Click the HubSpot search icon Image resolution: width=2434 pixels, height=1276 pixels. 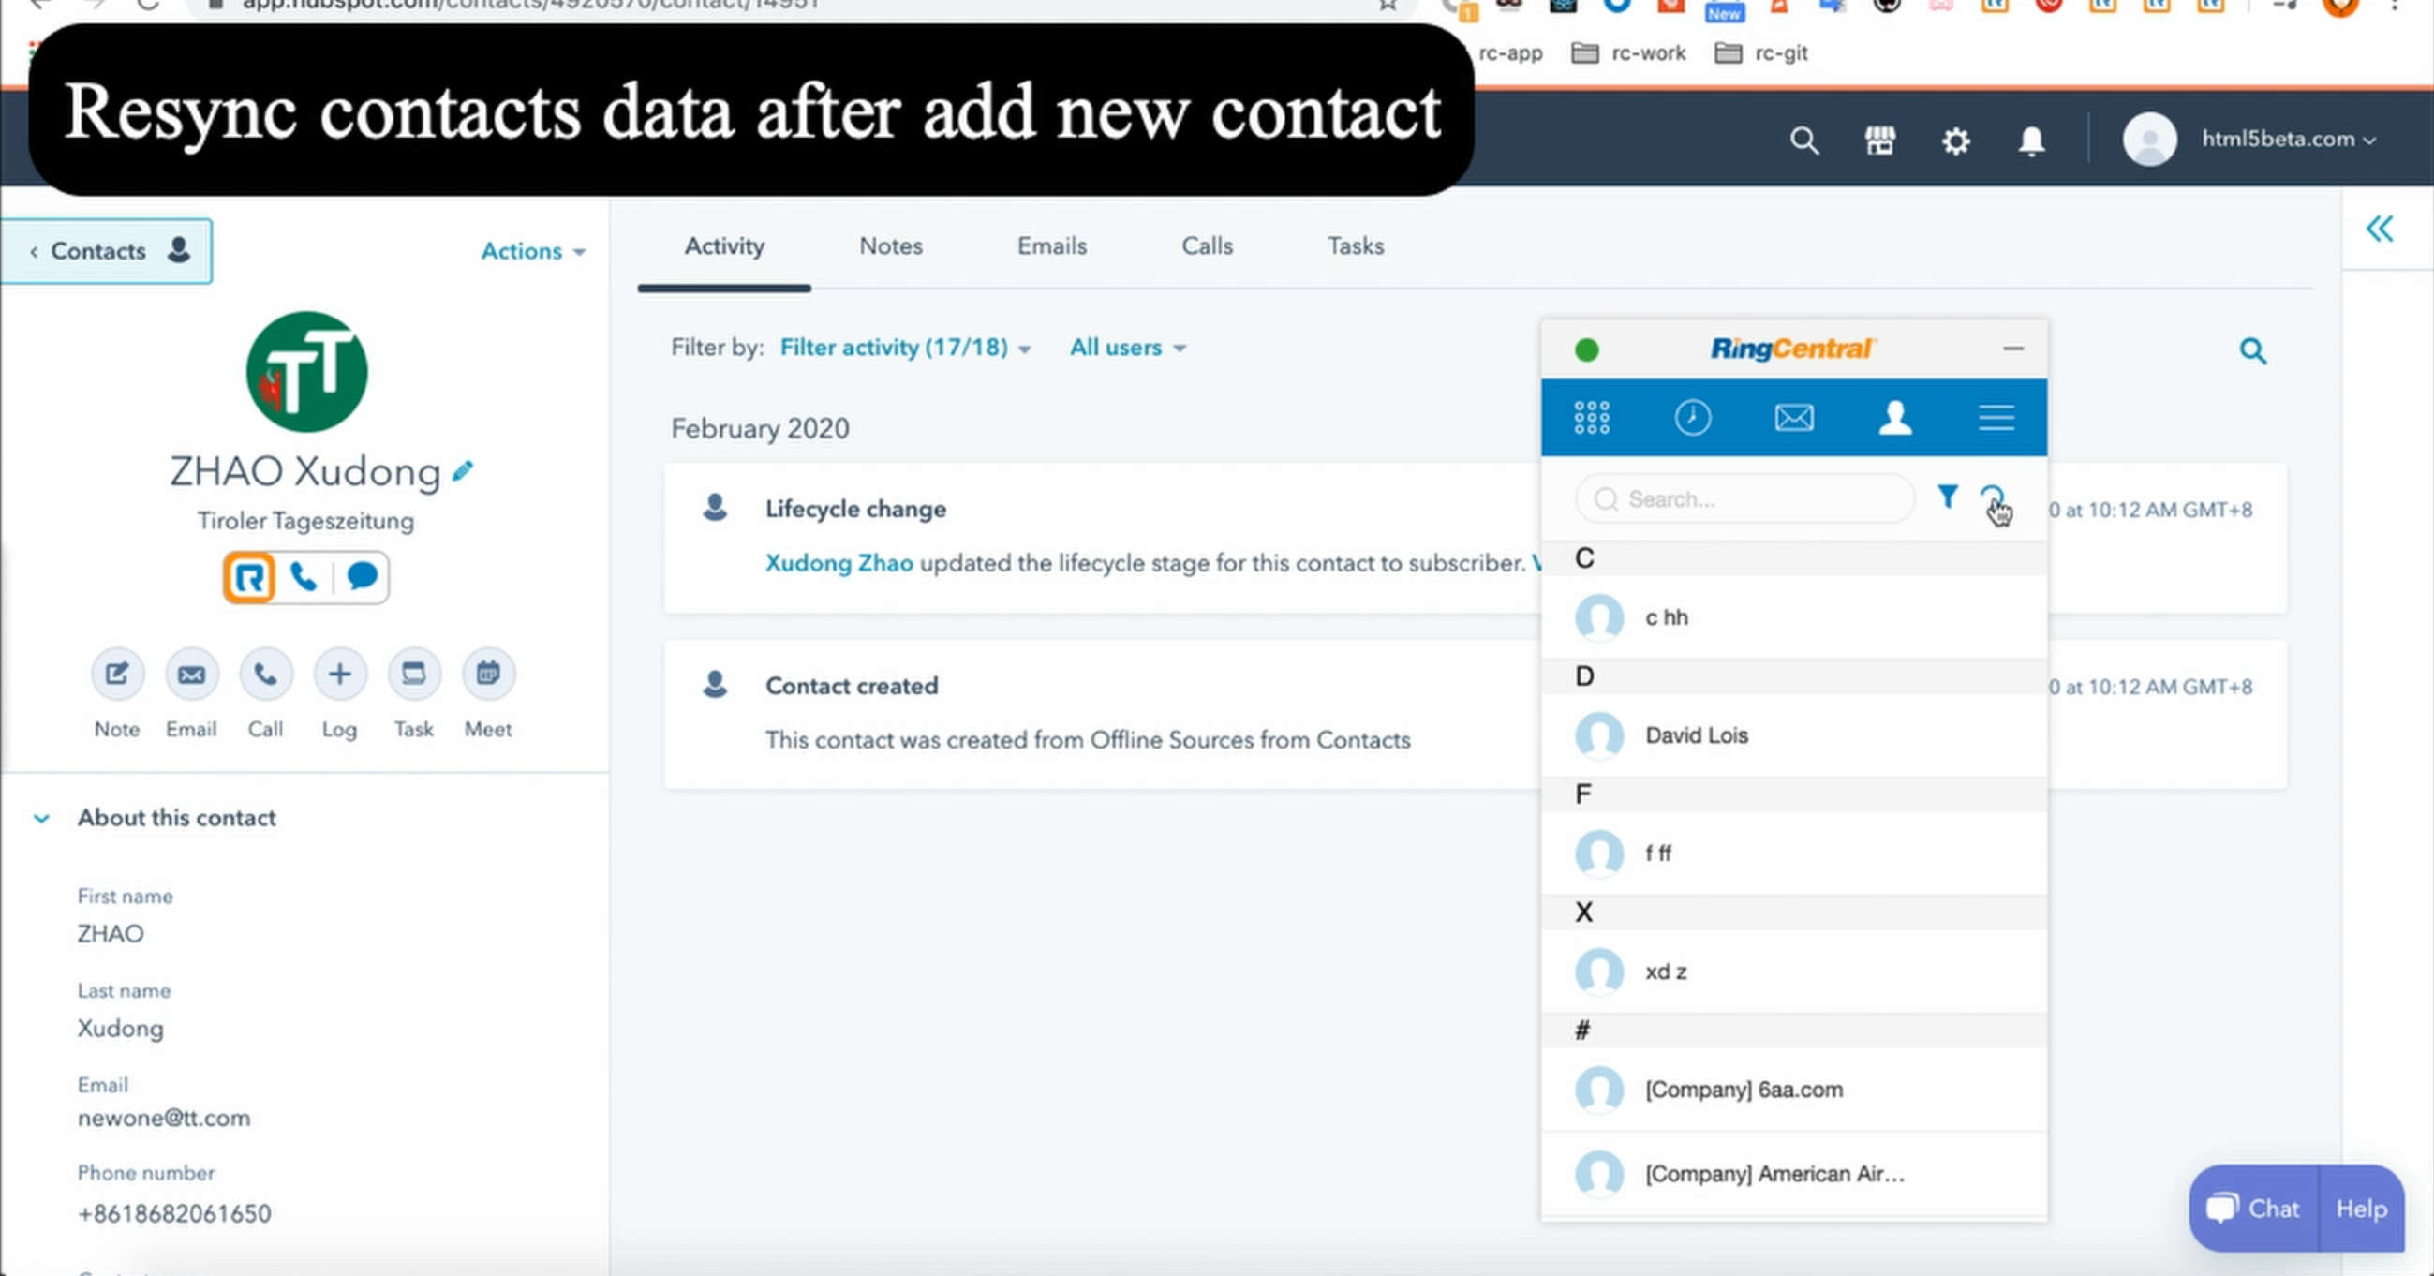point(1803,140)
